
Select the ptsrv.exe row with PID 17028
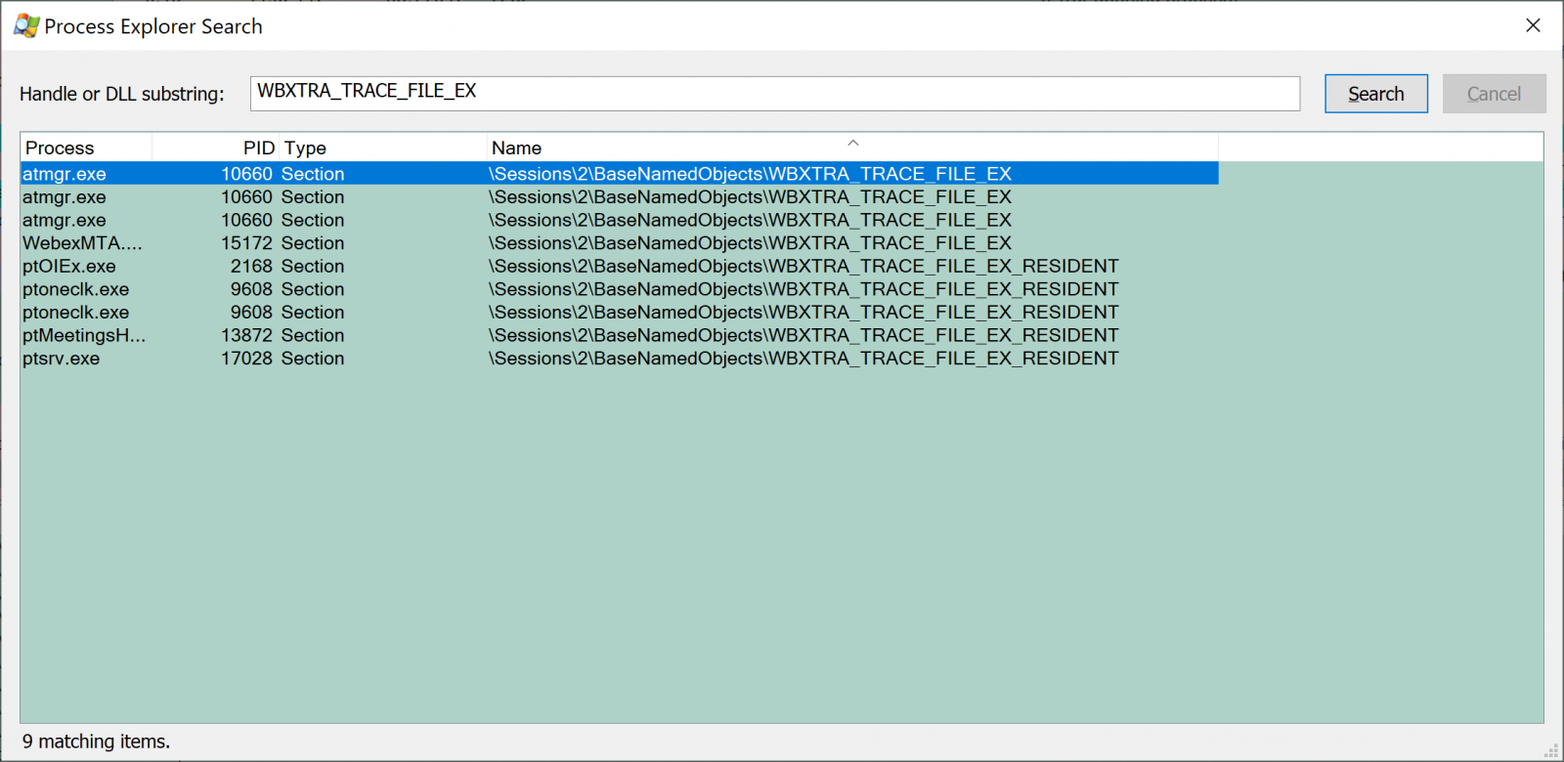coord(61,359)
